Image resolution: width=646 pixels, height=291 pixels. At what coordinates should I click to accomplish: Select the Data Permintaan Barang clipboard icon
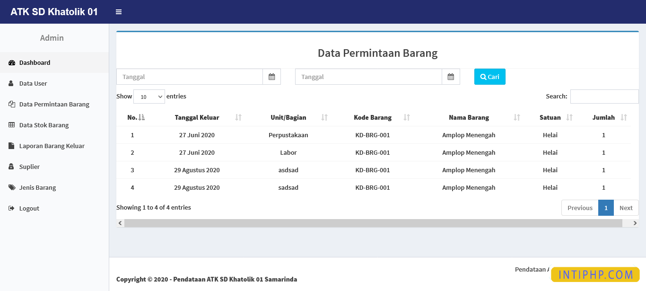[x=11, y=104]
